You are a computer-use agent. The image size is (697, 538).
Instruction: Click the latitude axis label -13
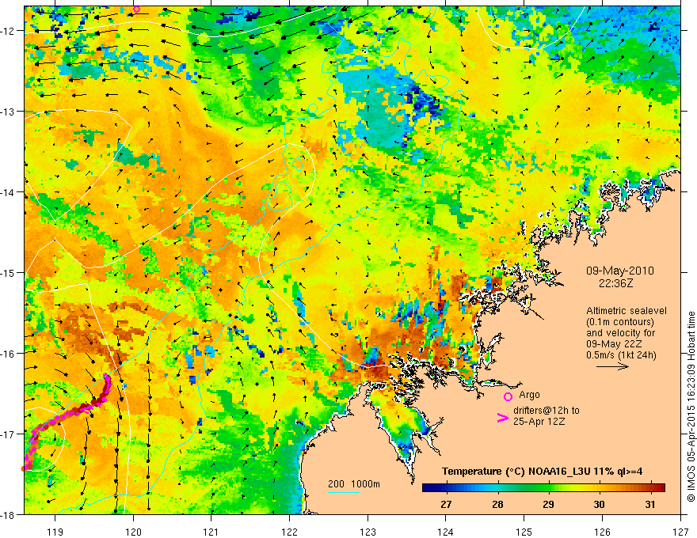[x=8, y=112]
